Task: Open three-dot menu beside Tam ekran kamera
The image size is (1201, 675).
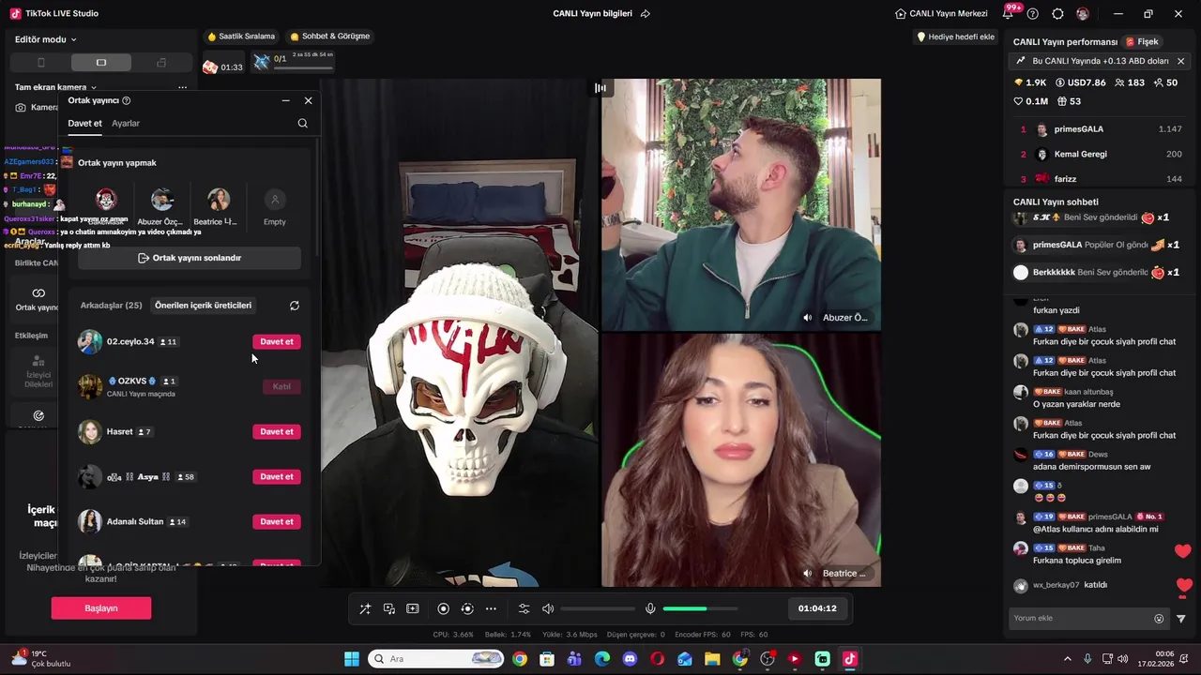Action: click(182, 87)
